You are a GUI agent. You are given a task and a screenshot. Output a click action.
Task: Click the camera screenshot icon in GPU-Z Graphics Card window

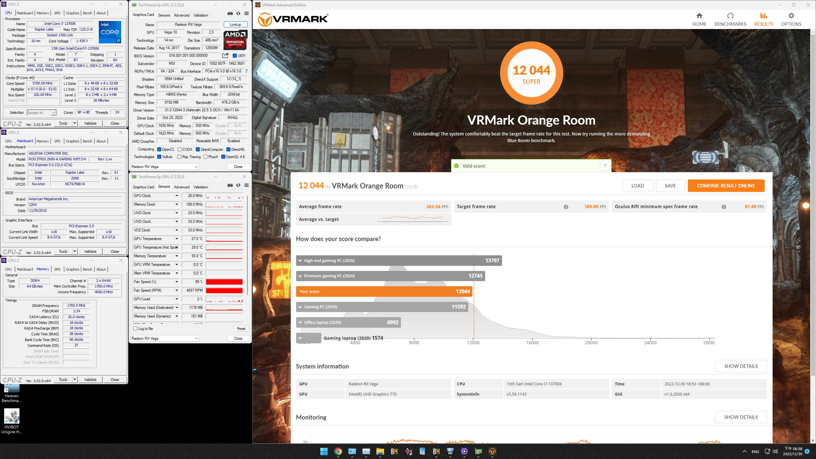click(x=230, y=13)
